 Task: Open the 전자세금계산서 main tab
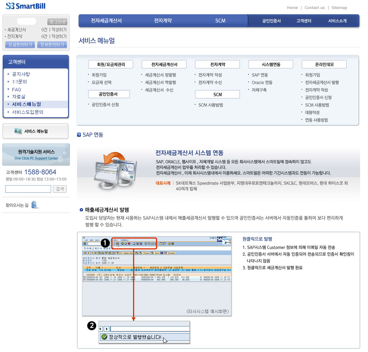tap(106, 21)
